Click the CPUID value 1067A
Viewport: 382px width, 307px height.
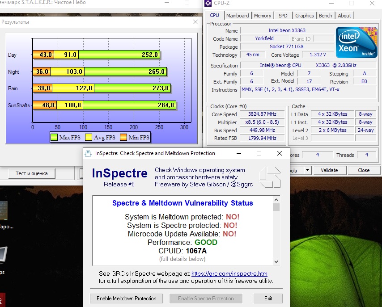(196, 251)
